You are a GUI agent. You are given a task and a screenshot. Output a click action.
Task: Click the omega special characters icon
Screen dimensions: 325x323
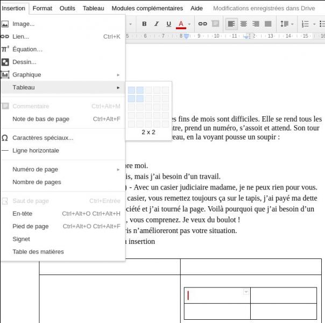[x=5, y=138]
